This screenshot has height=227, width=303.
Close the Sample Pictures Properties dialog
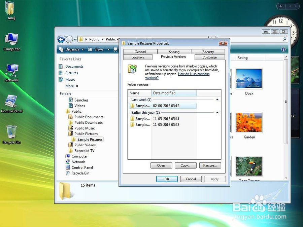pyautogui.click(x=223, y=43)
